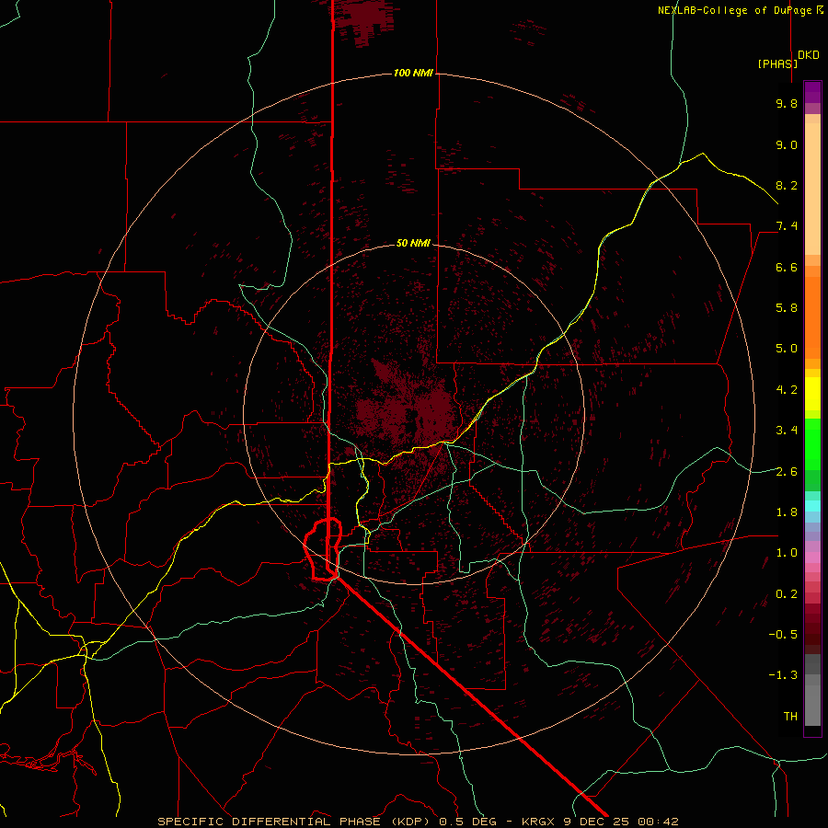Click the 1.0 value on the color scale

787,552
